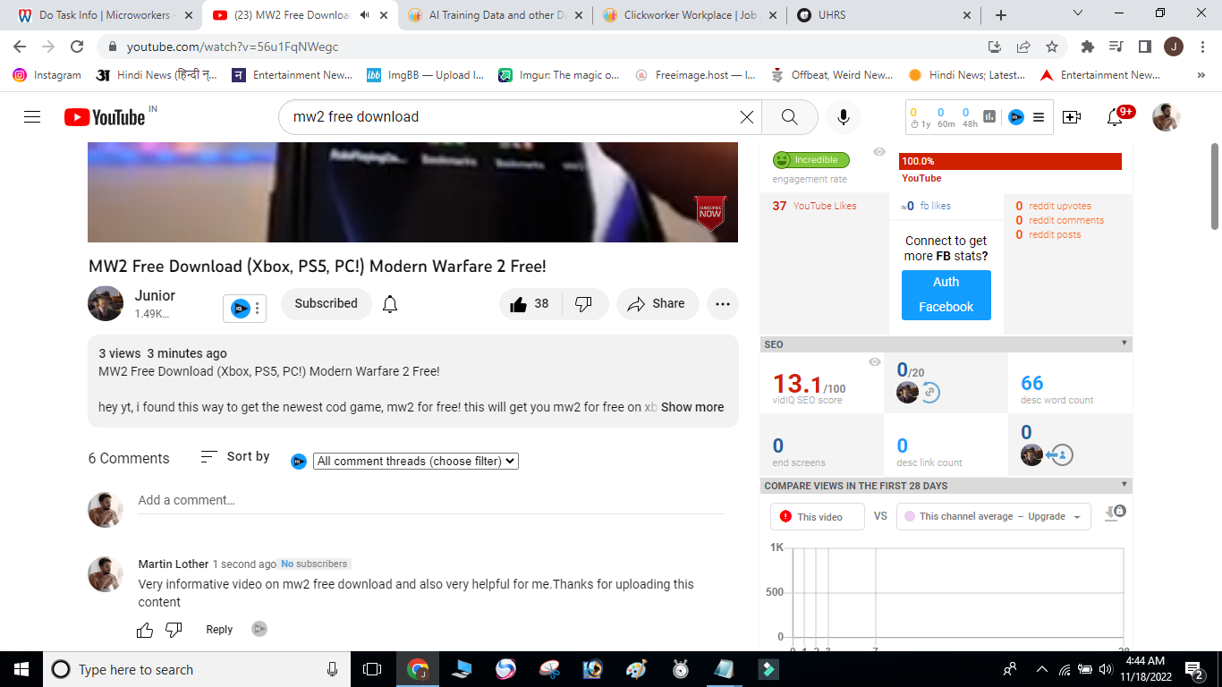
Task: Toggle the notification bell for Junior's channel
Action: 390,304
